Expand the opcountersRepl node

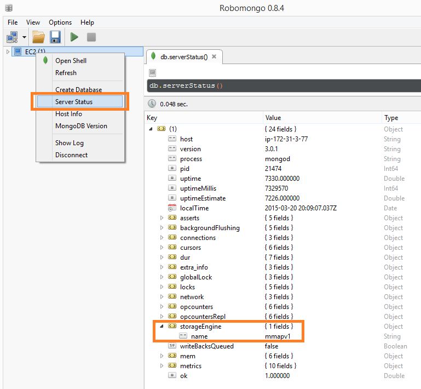coord(162,317)
